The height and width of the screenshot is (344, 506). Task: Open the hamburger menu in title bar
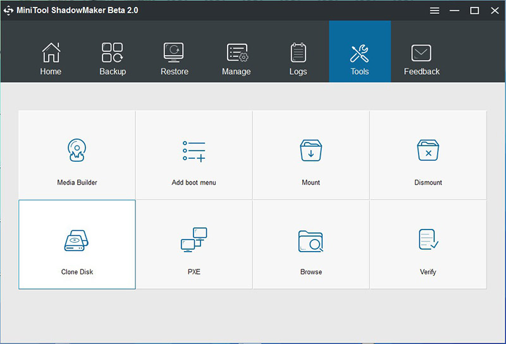(435, 10)
